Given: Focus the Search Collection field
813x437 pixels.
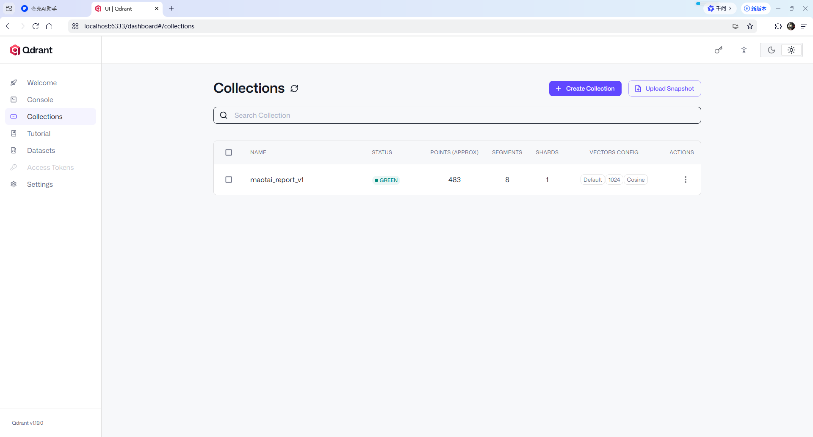Looking at the screenshot, I should coord(457,115).
